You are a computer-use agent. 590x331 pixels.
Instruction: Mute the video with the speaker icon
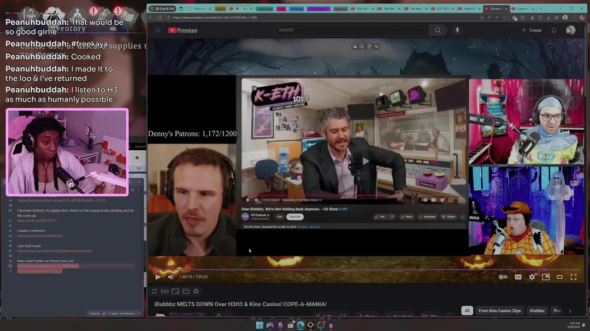(x=171, y=277)
